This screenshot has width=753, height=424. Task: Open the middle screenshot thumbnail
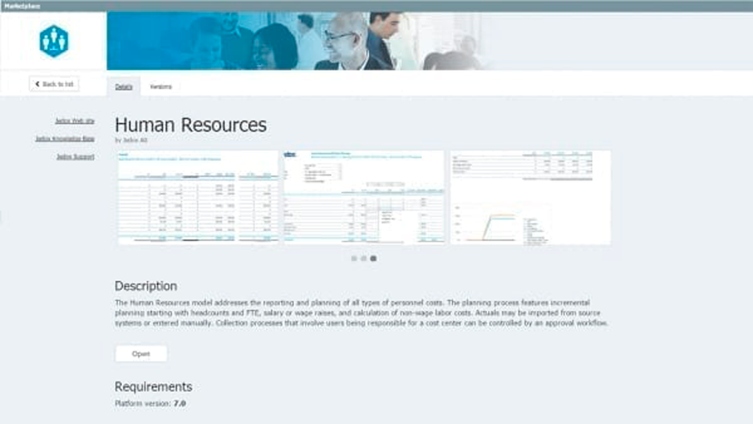click(x=364, y=197)
